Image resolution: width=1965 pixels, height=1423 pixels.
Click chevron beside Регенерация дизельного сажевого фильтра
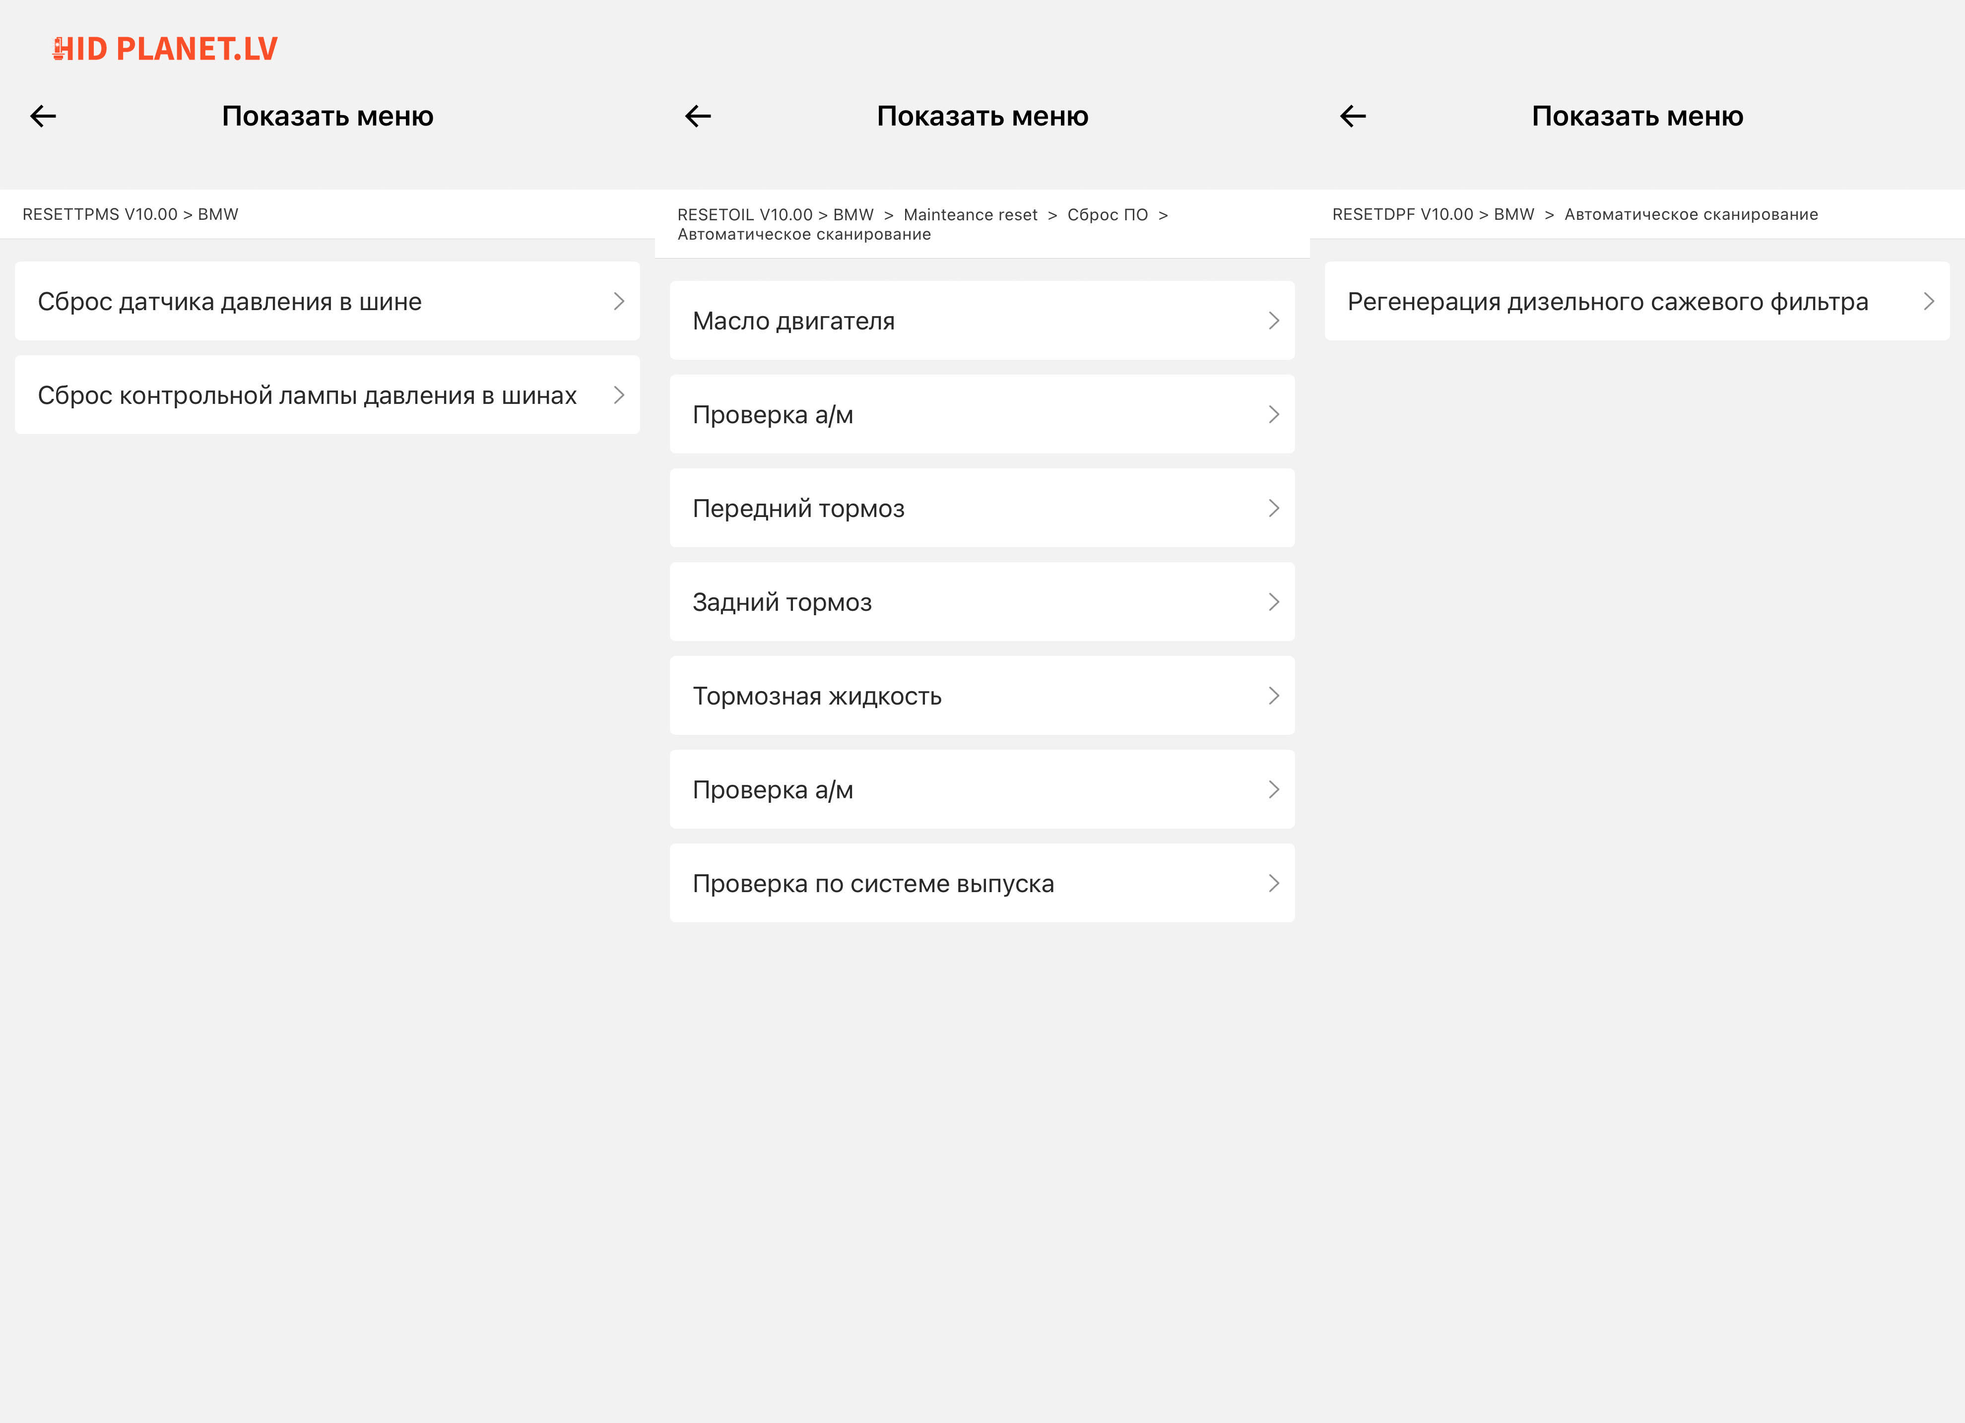1929,301
